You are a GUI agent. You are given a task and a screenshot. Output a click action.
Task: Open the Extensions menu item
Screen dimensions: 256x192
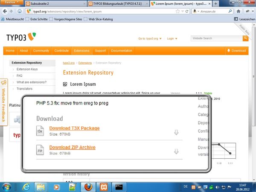(81, 51)
